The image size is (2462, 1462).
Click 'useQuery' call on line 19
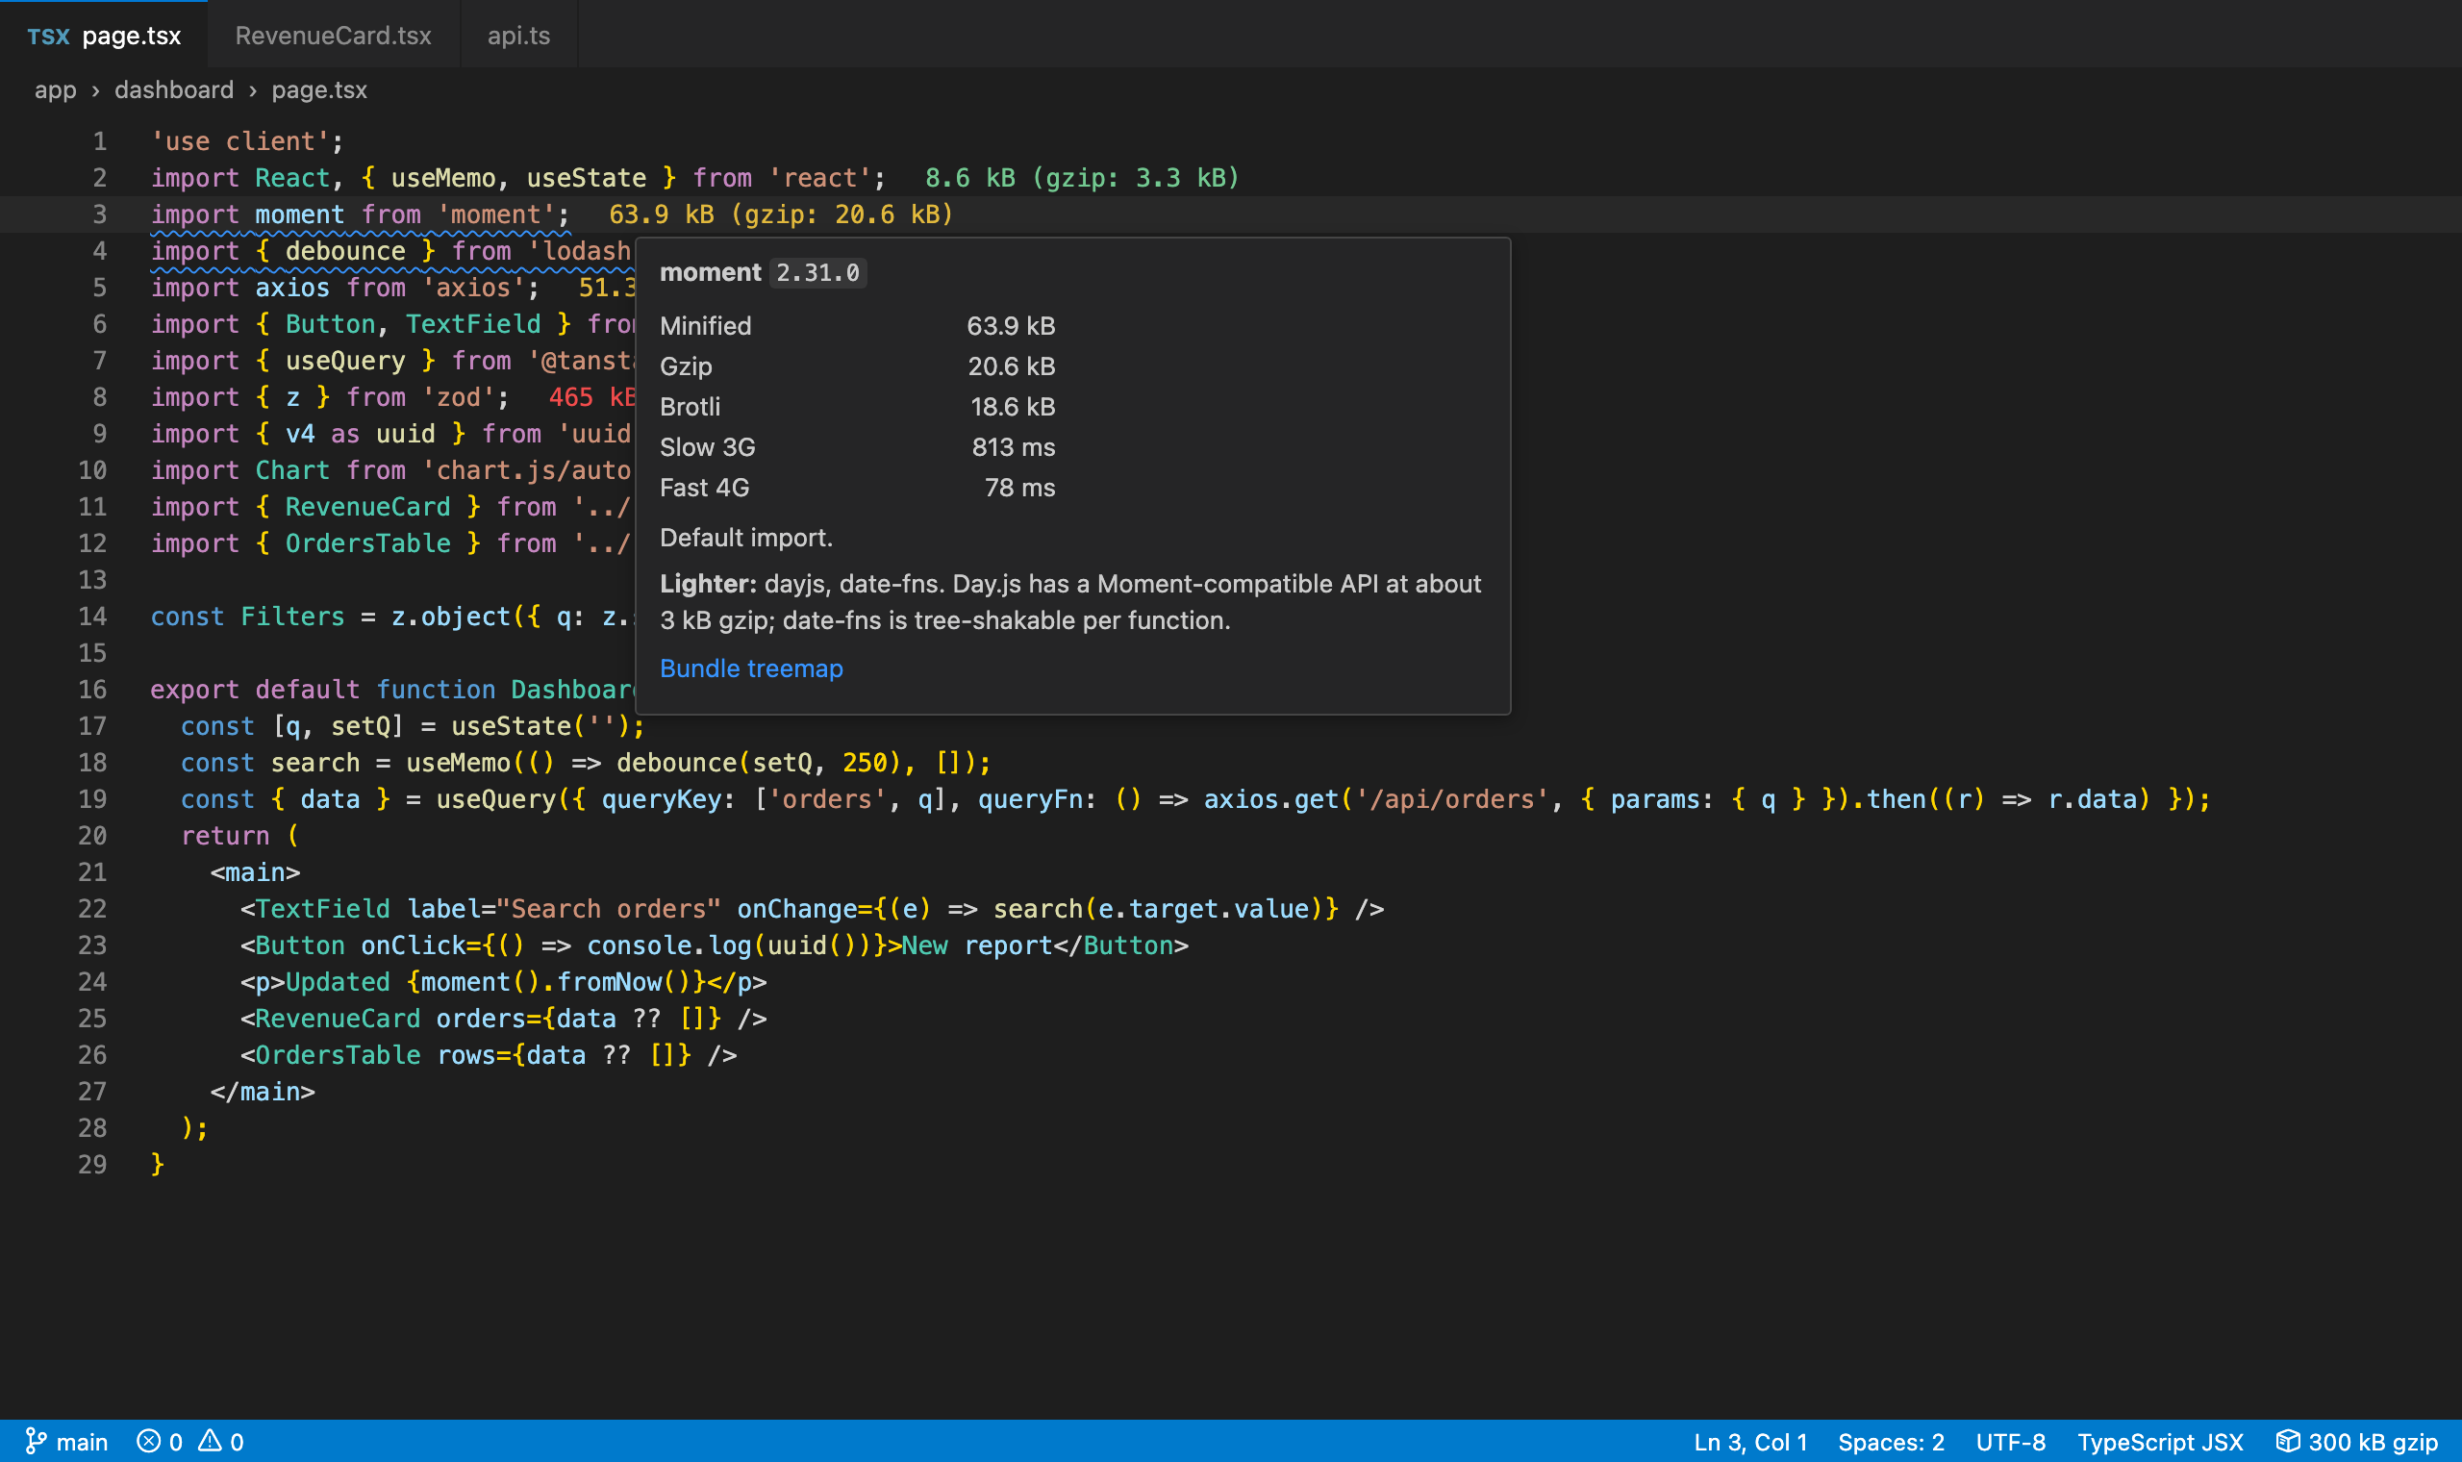pyautogui.click(x=496, y=799)
